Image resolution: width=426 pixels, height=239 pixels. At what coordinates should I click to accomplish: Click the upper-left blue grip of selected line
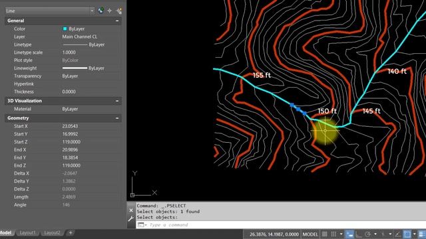292,105
